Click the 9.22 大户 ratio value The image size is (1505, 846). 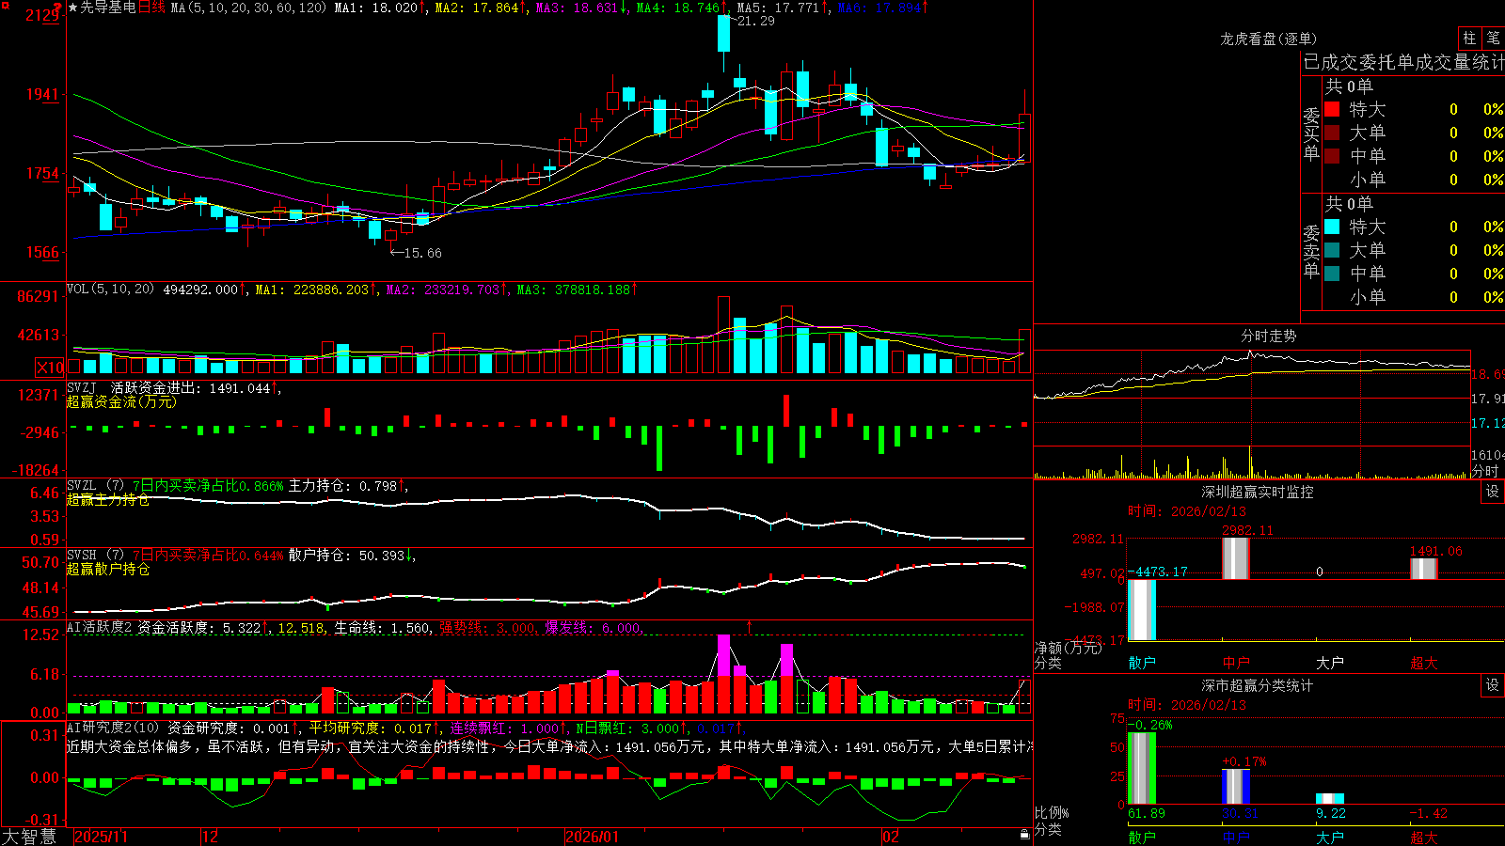[1331, 813]
